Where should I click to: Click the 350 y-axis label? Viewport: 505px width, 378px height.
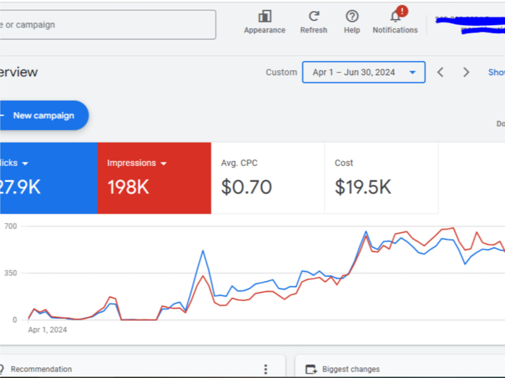tap(11, 273)
